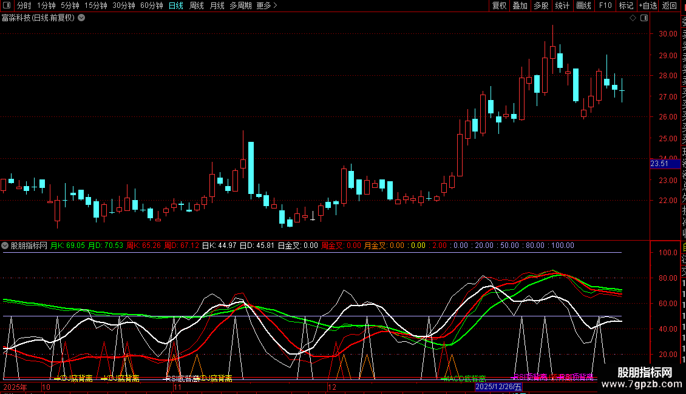
Task: Click the 周K: 65.26 indicator value
Action: (143, 245)
